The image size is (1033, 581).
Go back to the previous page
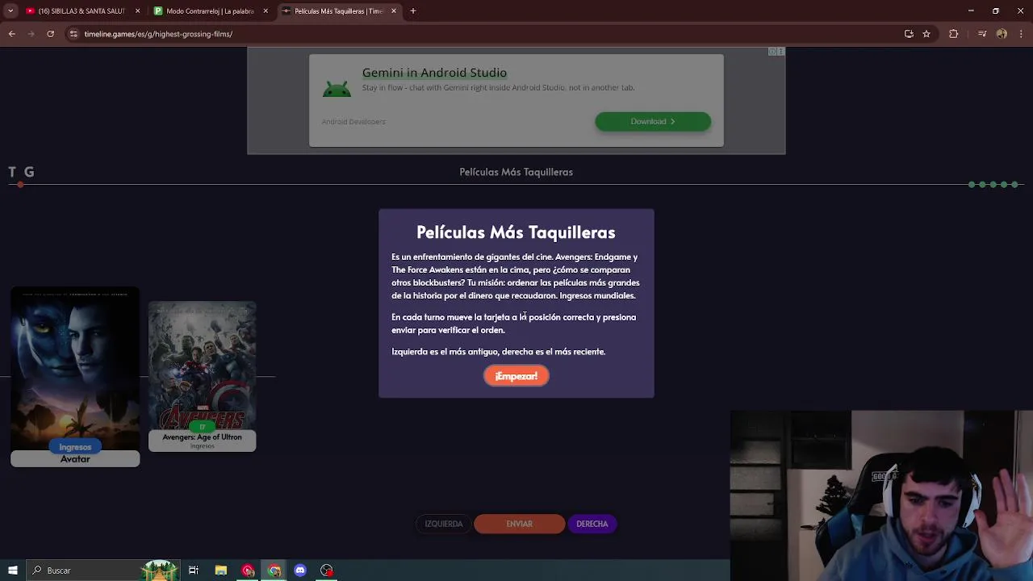pos(12,34)
